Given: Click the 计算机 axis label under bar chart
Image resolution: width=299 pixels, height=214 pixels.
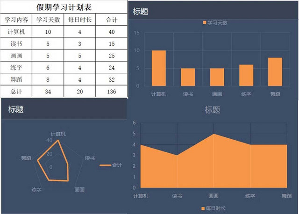Looking at the screenshot, I should point(159,94).
